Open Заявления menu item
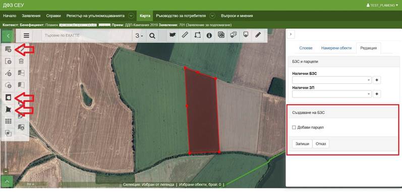The height and width of the screenshot is (192, 402). (x=31, y=16)
